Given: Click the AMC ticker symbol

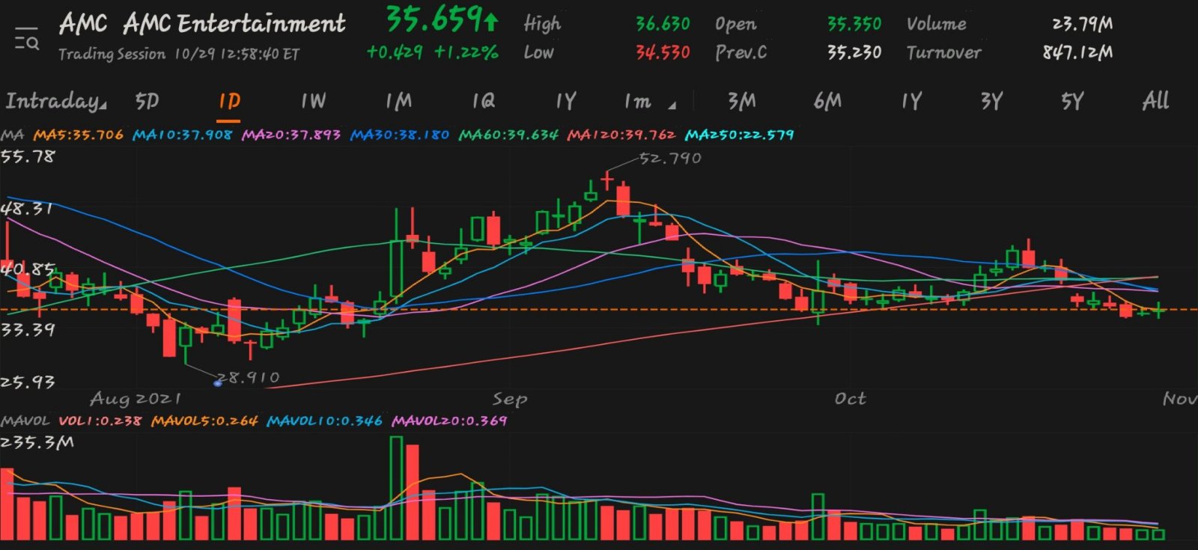Looking at the screenshot, I should click(83, 23).
